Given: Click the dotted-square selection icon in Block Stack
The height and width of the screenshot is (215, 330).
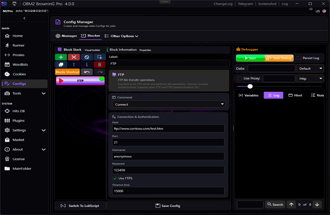Looking at the screenshot, I should point(100,57).
